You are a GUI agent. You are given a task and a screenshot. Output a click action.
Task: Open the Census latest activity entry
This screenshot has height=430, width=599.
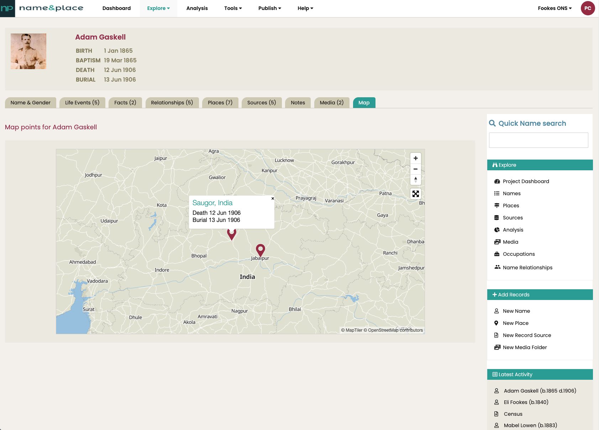(513, 414)
